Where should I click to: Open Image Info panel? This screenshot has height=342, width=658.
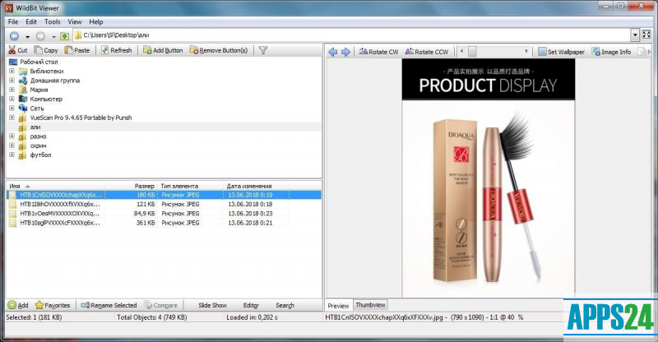[611, 52]
